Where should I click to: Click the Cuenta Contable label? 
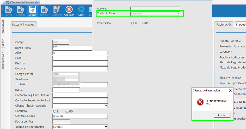[230, 41]
